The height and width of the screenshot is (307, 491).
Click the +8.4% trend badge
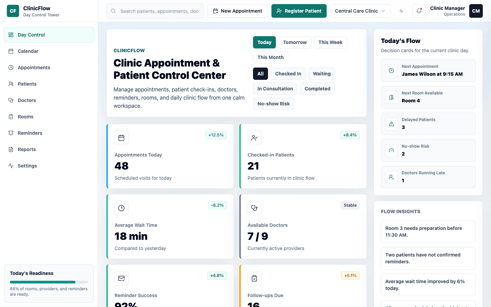tap(350, 135)
